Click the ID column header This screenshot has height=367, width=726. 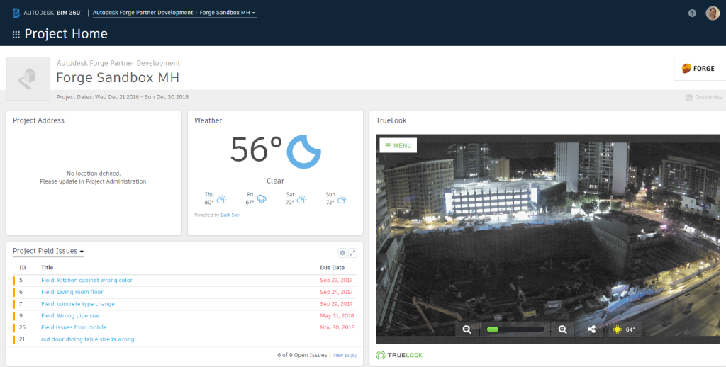coord(22,268)
